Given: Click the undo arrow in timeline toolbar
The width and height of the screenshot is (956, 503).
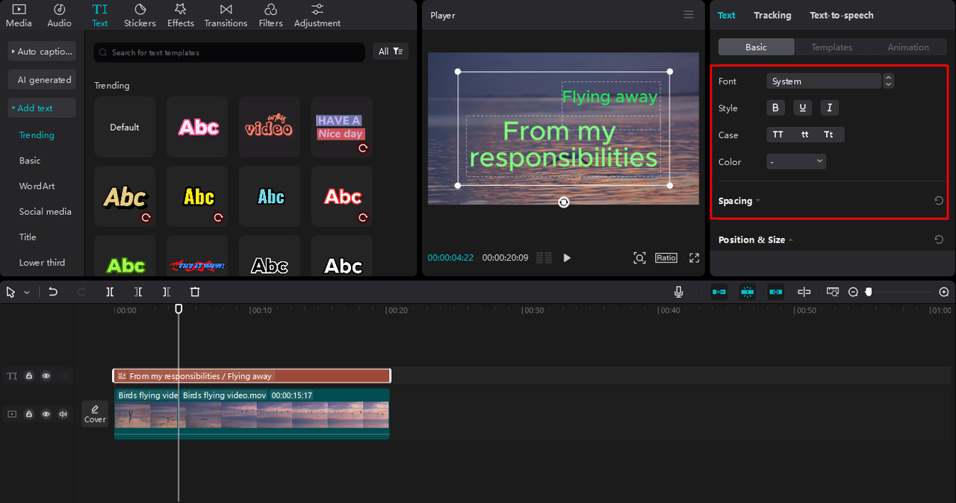Looking at the screenshot, I should pyautogui.click(x=53, y=292).
